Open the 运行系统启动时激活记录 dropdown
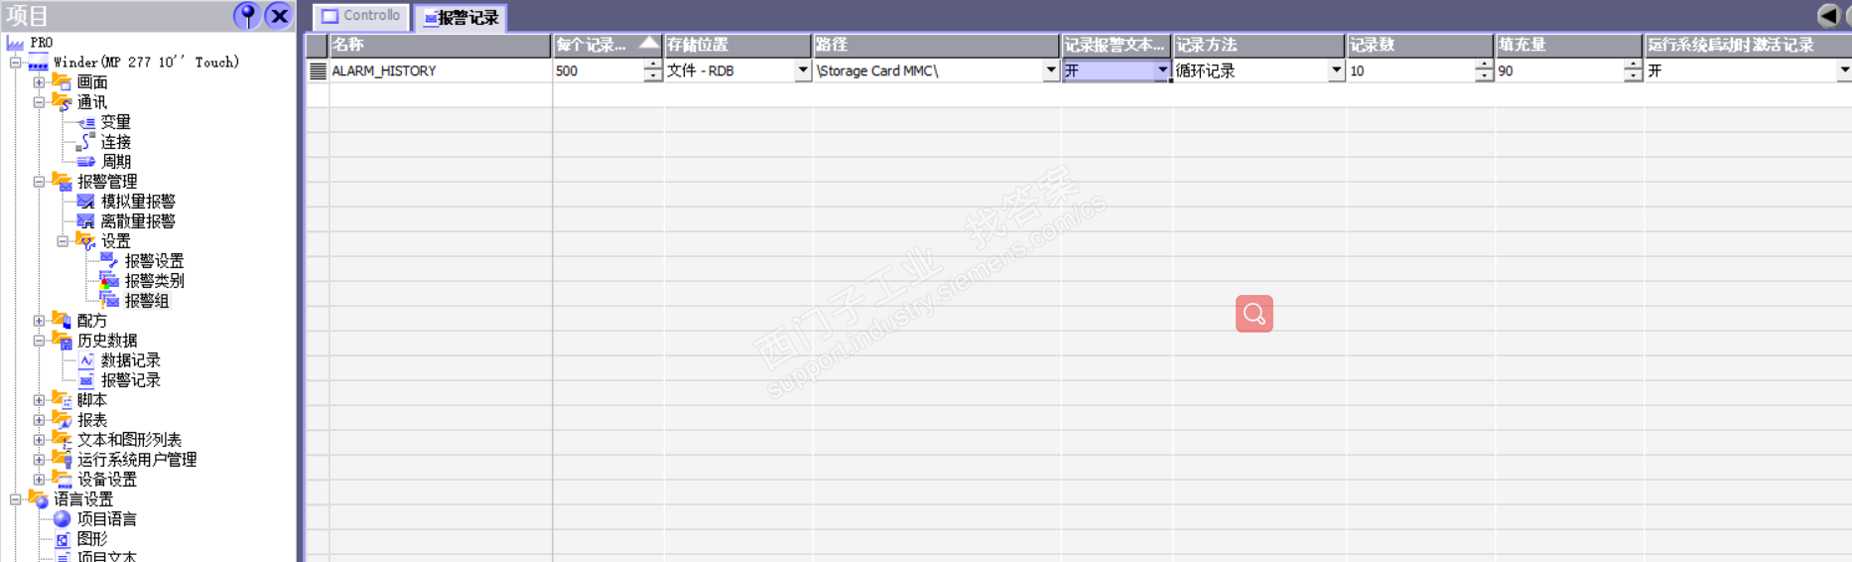 [x=1843, y=70]
